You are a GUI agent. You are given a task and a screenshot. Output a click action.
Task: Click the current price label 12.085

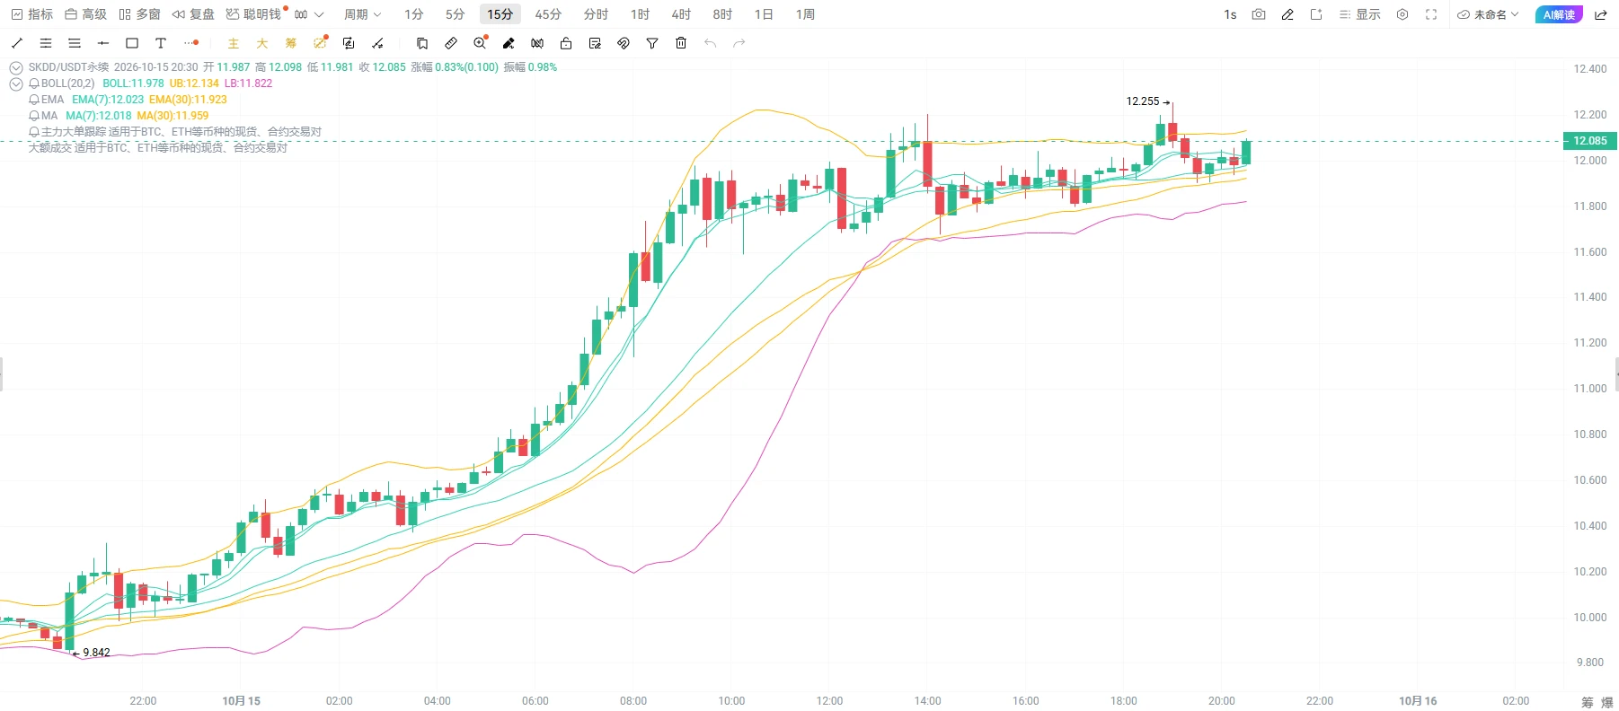[x=1590, y=141]
